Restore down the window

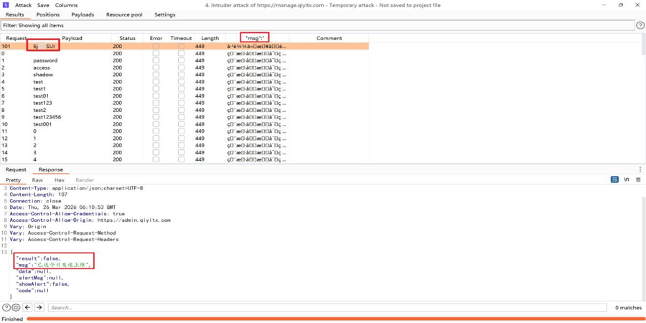621,5
